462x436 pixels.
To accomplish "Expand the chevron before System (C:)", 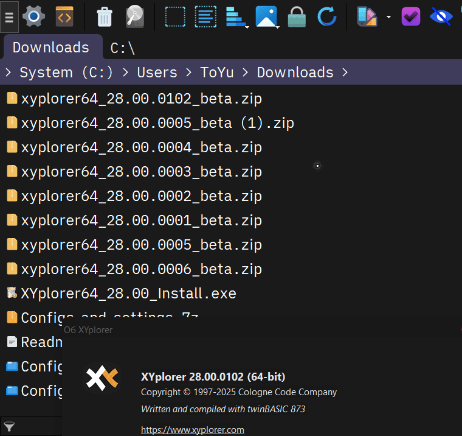I will pos(9,72).
